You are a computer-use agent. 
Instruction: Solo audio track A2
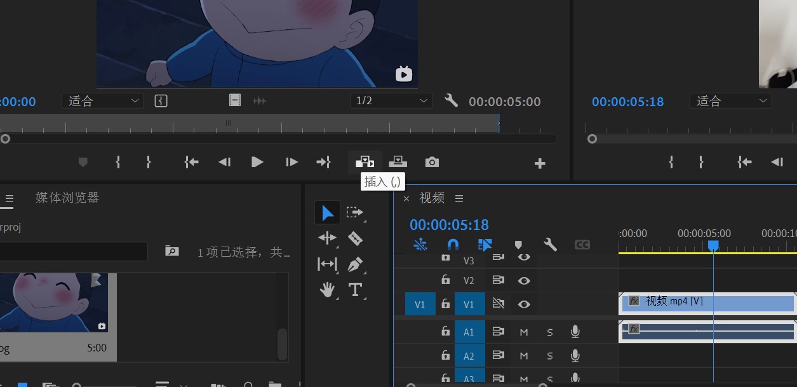point(550,356)
